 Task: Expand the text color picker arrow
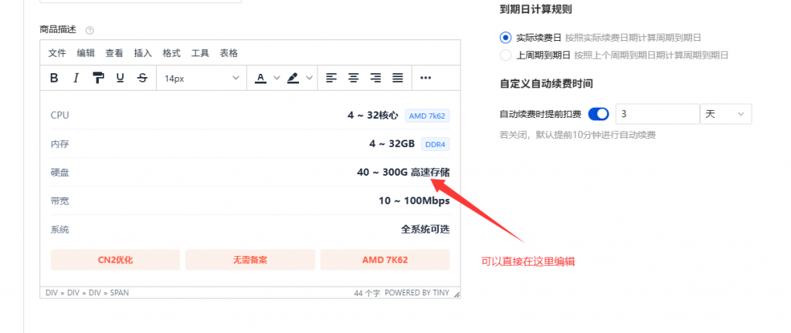pyautogui.click(x=276, y=78)
